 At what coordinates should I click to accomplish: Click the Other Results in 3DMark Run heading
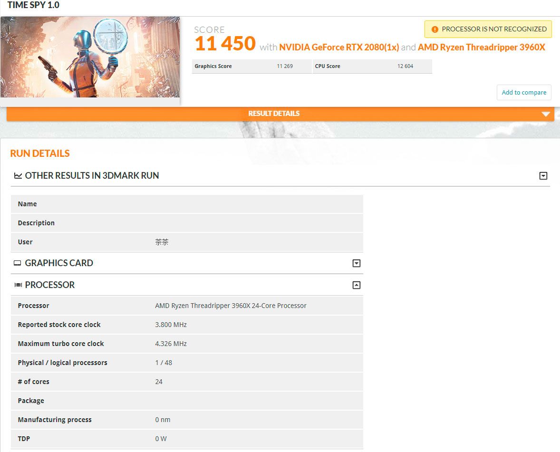click(x=92, y=176)
